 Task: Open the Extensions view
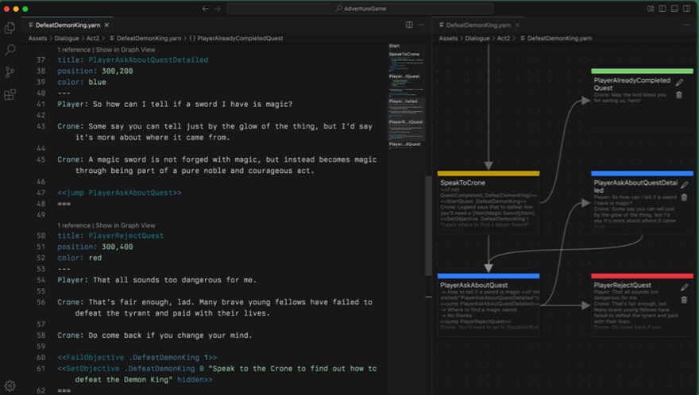[x=10, y=94]
